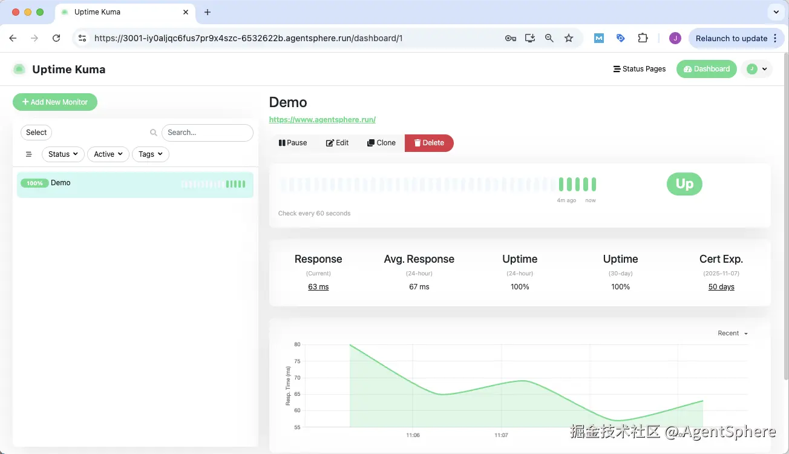Delete the Demo monitor
This screenshot has height=454, width=789.
(x=429, y=143)
